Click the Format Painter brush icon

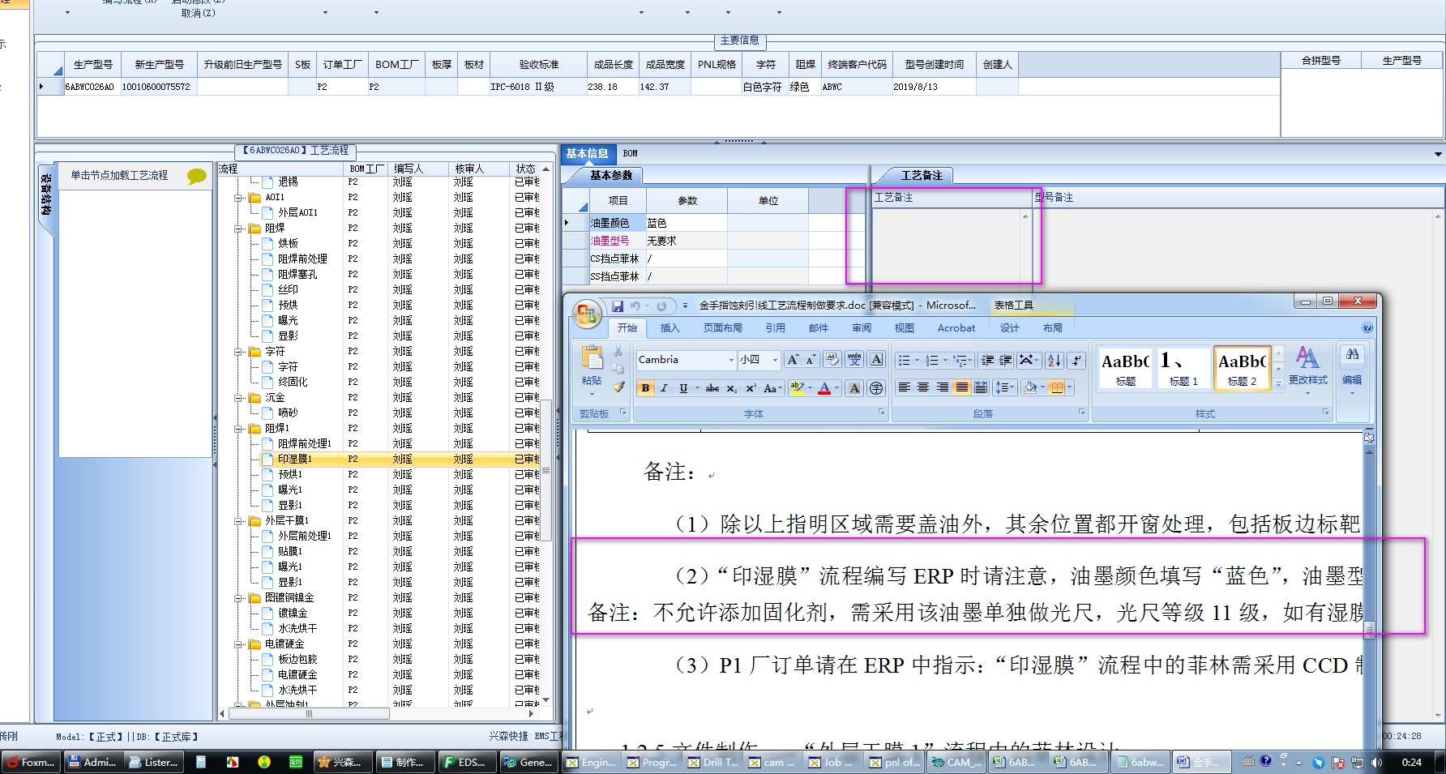pyautogui.click(x=618, y=387)
